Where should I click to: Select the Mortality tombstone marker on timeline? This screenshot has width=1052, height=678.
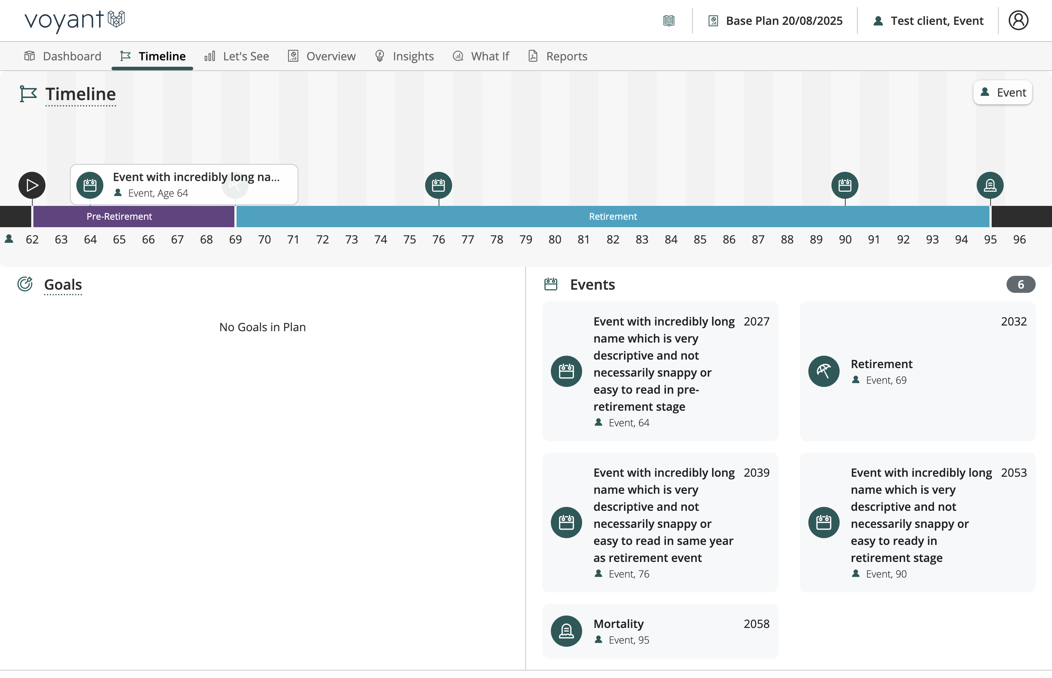pos(990,185)
